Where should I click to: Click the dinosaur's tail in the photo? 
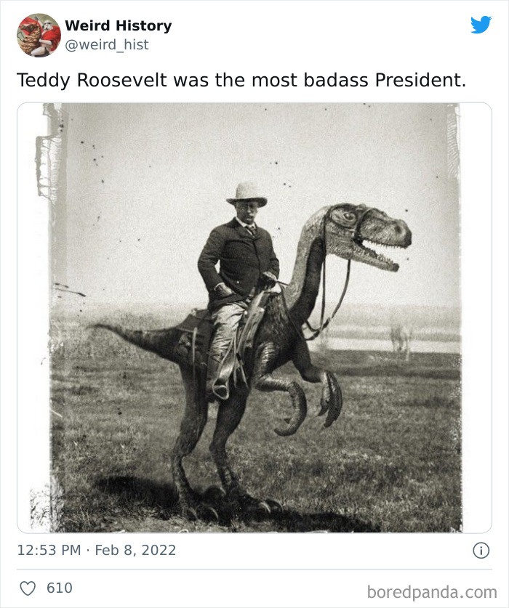point(134,337)
